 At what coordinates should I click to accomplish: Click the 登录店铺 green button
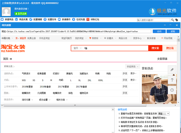tap(21, 14)
